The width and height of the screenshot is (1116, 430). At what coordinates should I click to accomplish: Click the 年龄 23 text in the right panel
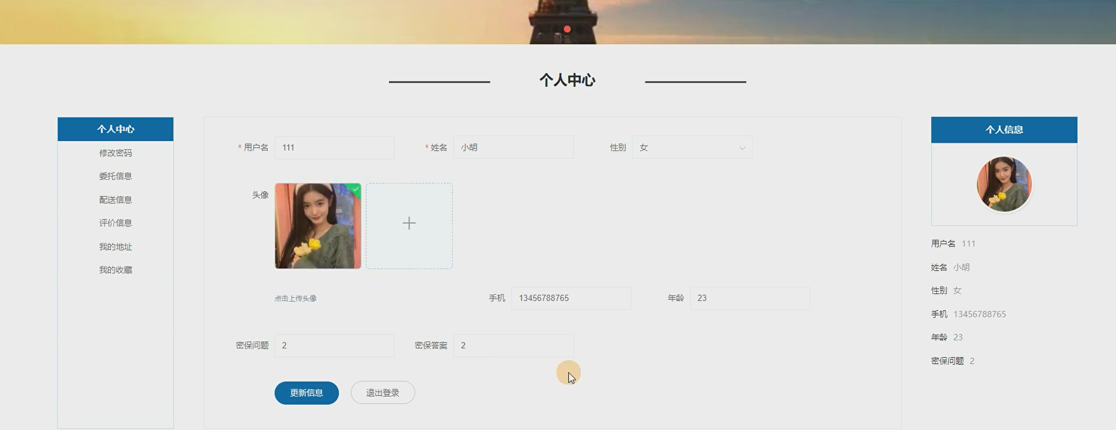(x=947, y=337)
